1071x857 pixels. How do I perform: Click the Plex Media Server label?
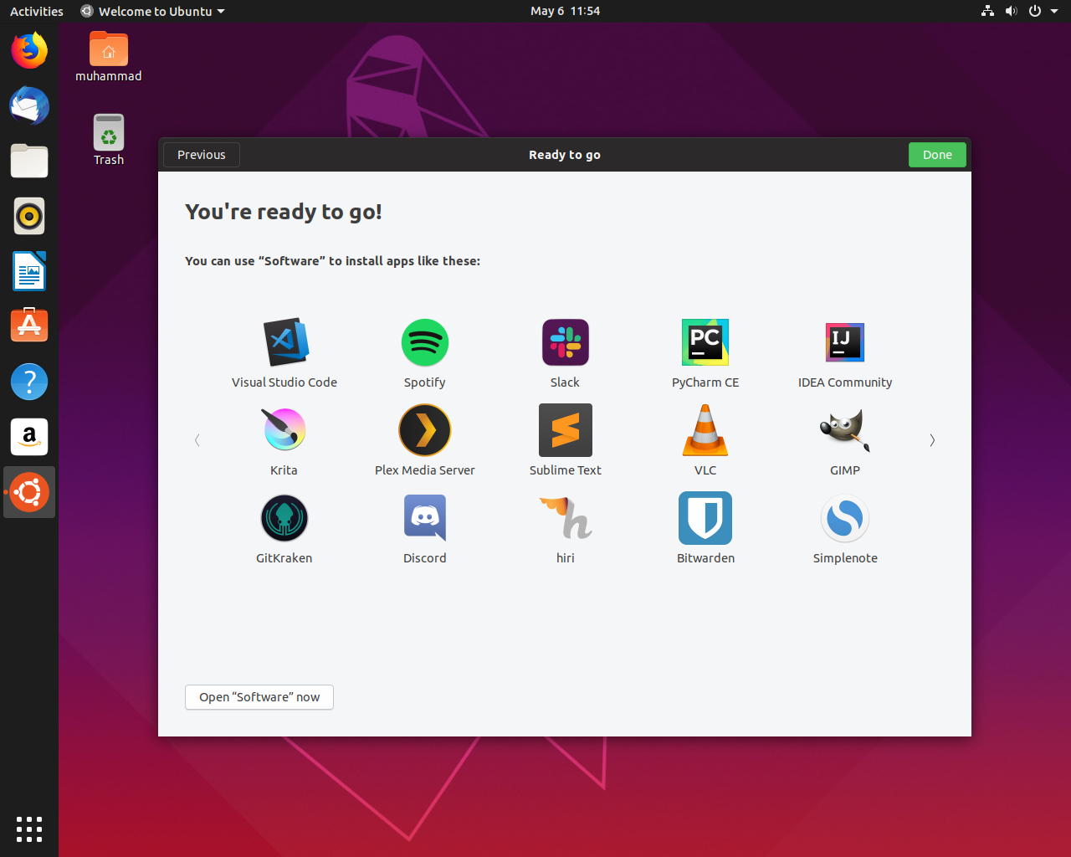tap(425, 470)
